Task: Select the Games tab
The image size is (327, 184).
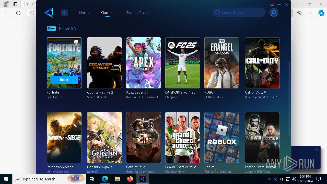Action: click(107, 13)
